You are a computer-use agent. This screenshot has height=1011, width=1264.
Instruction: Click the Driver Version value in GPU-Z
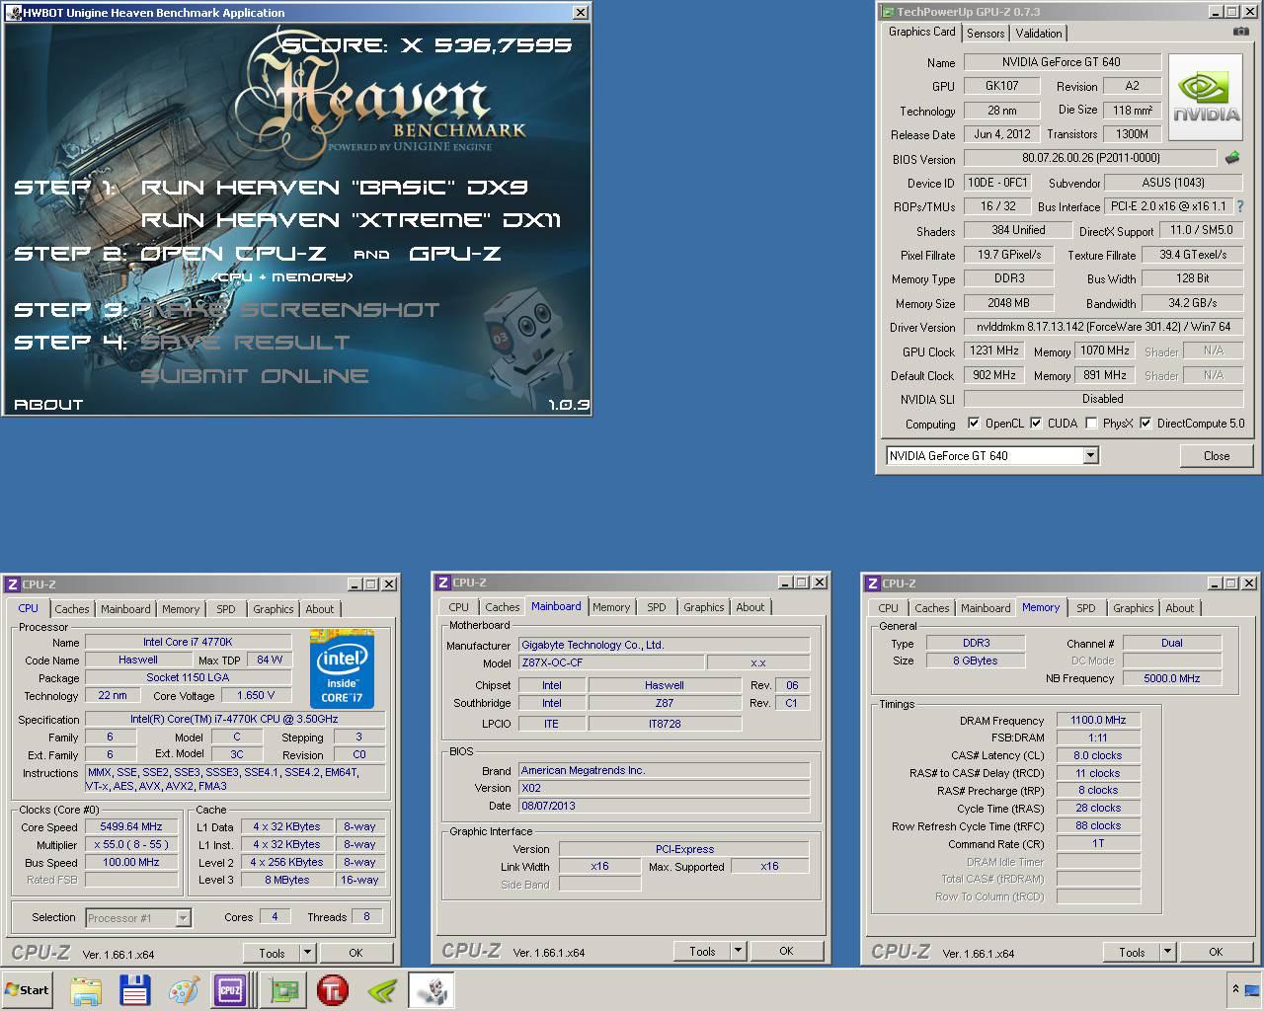click(1103, 327)
